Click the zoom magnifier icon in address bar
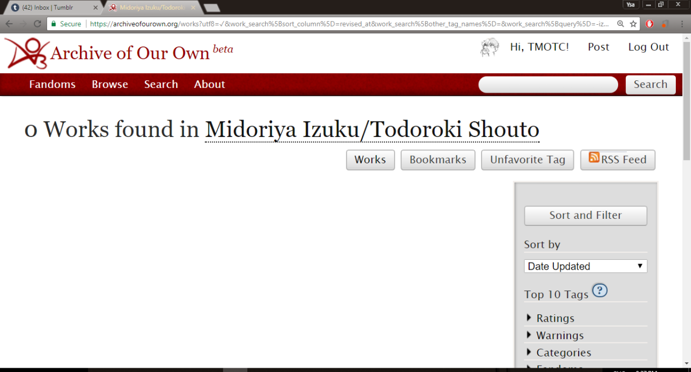 620,24
